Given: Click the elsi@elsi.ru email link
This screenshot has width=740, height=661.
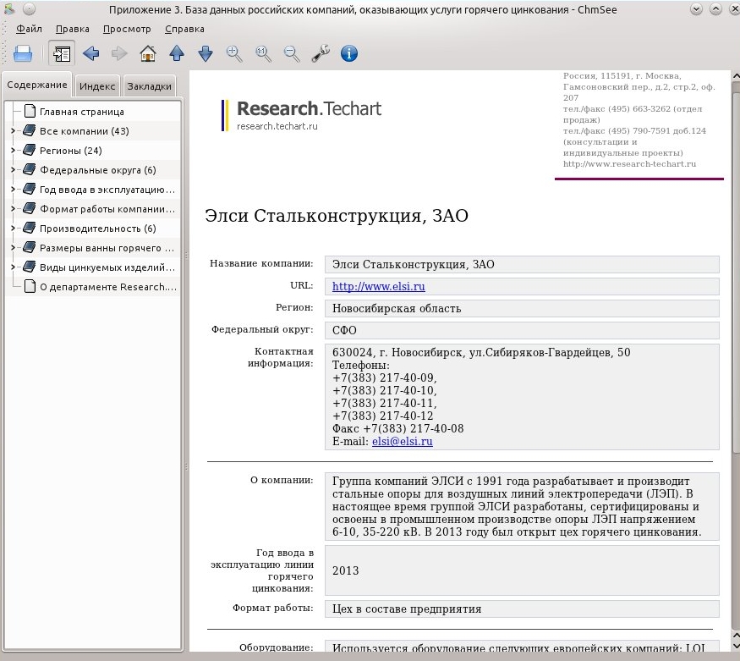Looking at the screenshot, I should [402, 442].
